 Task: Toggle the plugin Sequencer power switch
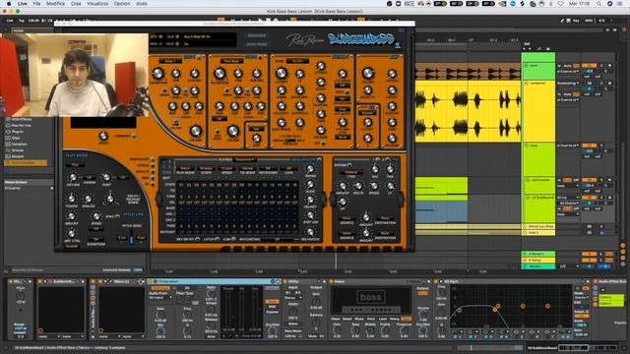pos(319,159)
